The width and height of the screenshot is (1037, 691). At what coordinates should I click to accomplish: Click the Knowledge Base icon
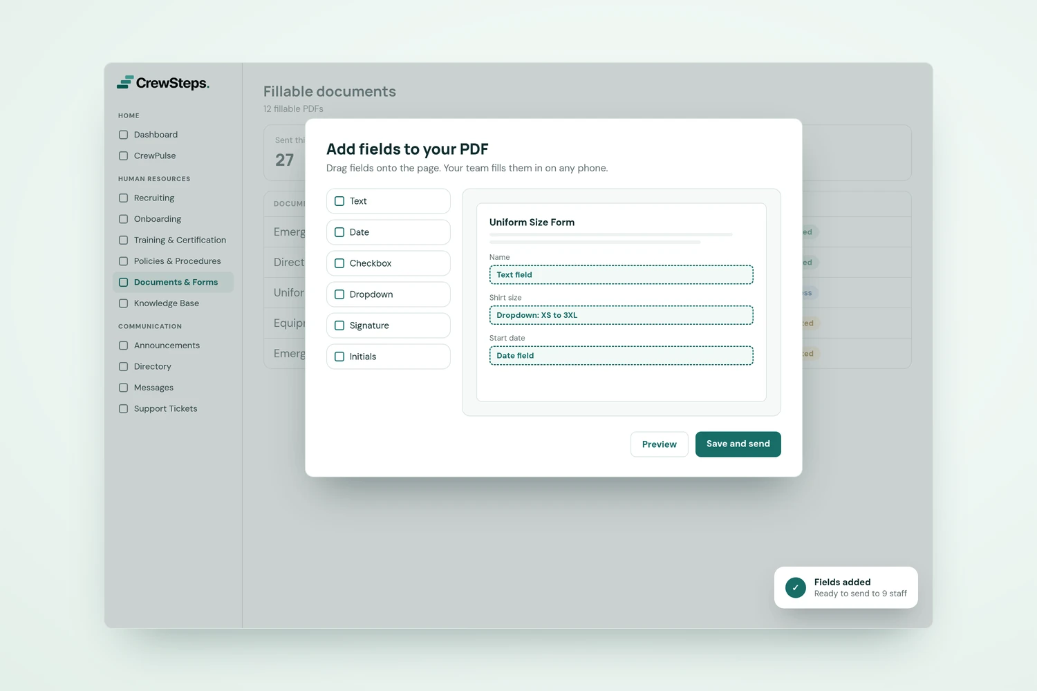point(123,303)
